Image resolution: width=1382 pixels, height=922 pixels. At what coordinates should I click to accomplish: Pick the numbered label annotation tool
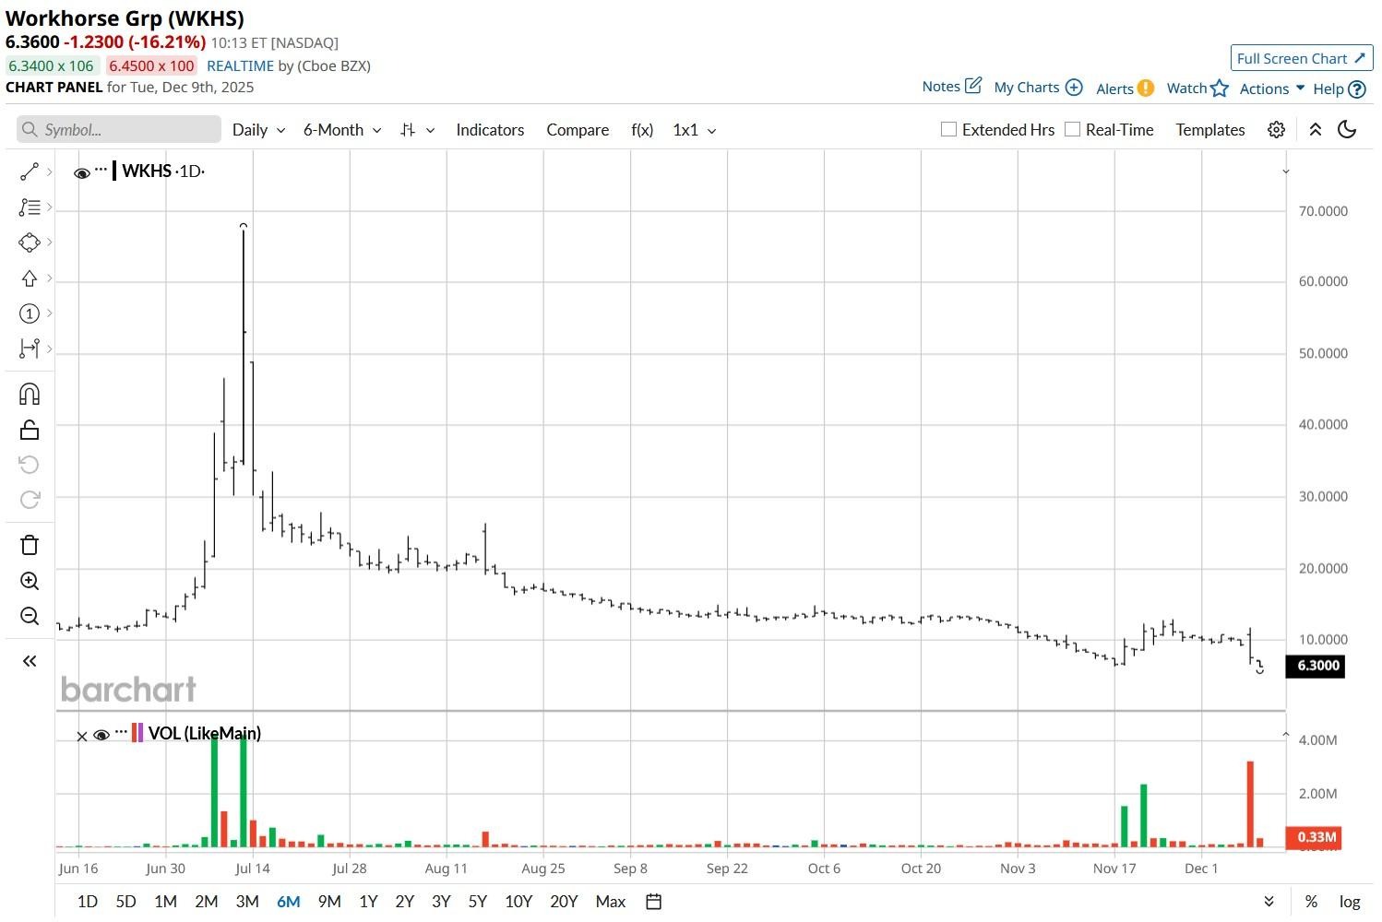[x=30, y=313]
